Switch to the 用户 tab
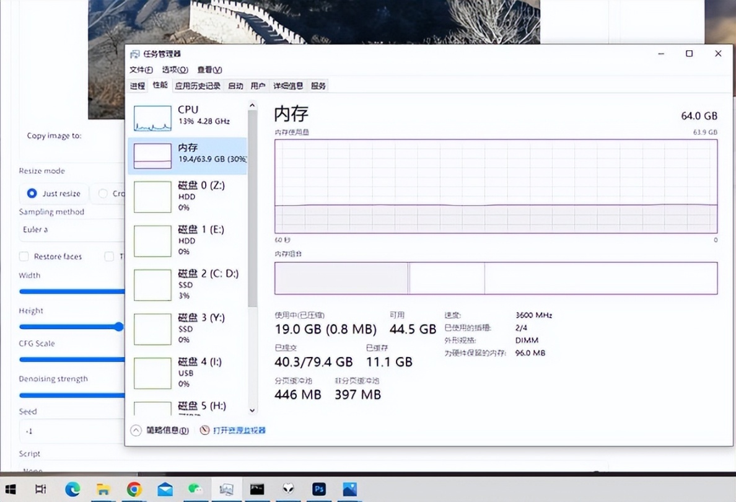 [258, 86]
